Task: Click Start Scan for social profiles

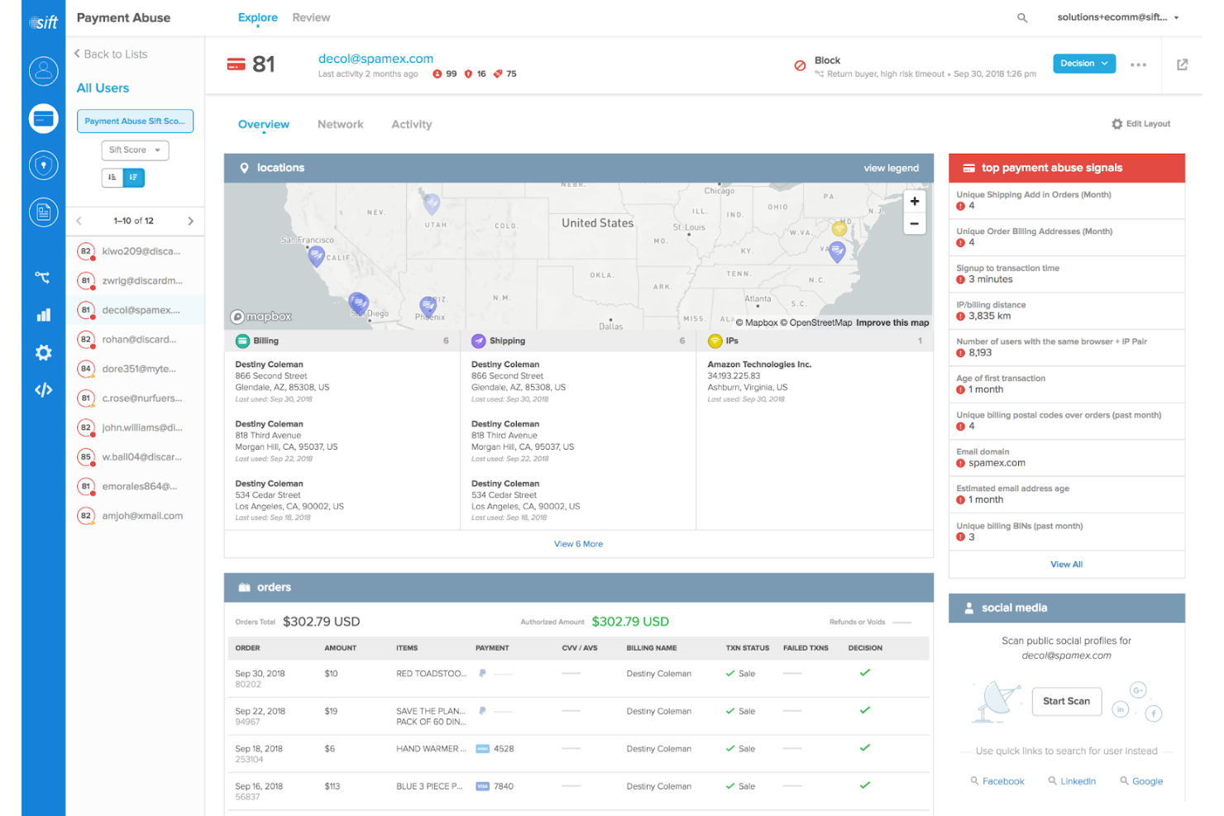Action: [1066, 700]
